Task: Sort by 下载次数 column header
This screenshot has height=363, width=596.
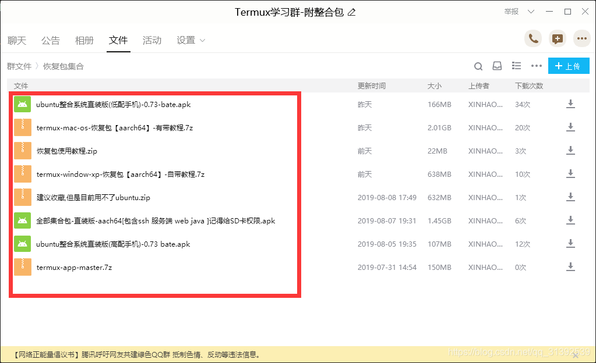Action: 529,86
